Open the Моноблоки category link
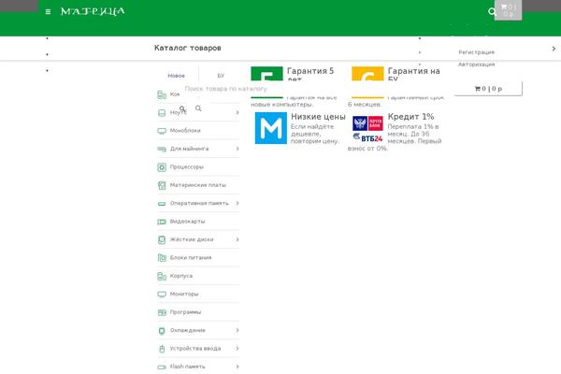561x374 pixels. coord(185,131)
